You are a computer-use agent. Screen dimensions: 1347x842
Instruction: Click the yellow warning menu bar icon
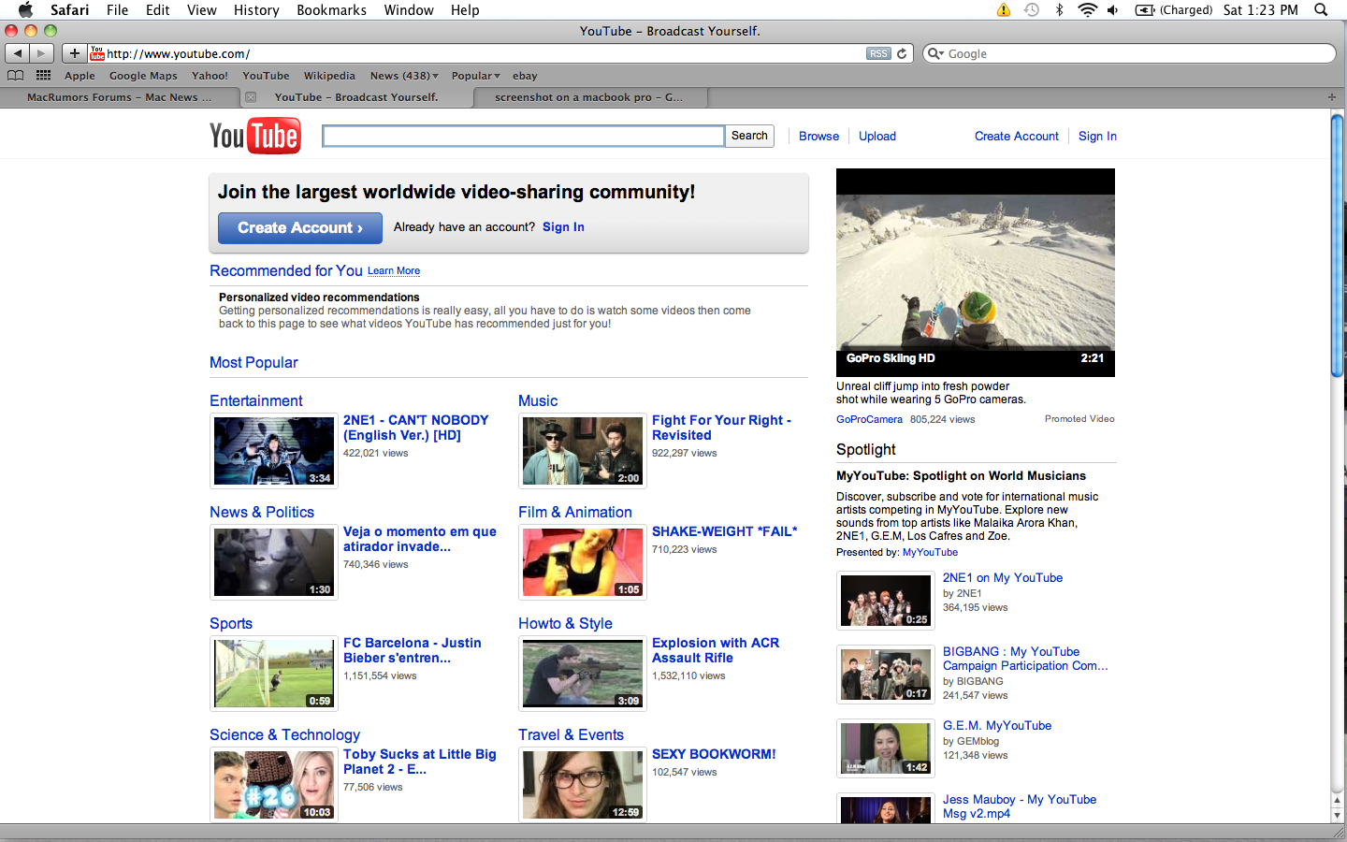click(1004, 9)
